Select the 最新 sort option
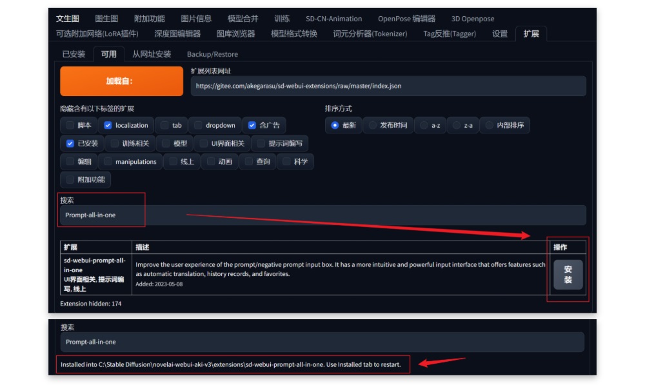Image resolution: width=645 pixels, height=385 pixels. click(335, 125)
